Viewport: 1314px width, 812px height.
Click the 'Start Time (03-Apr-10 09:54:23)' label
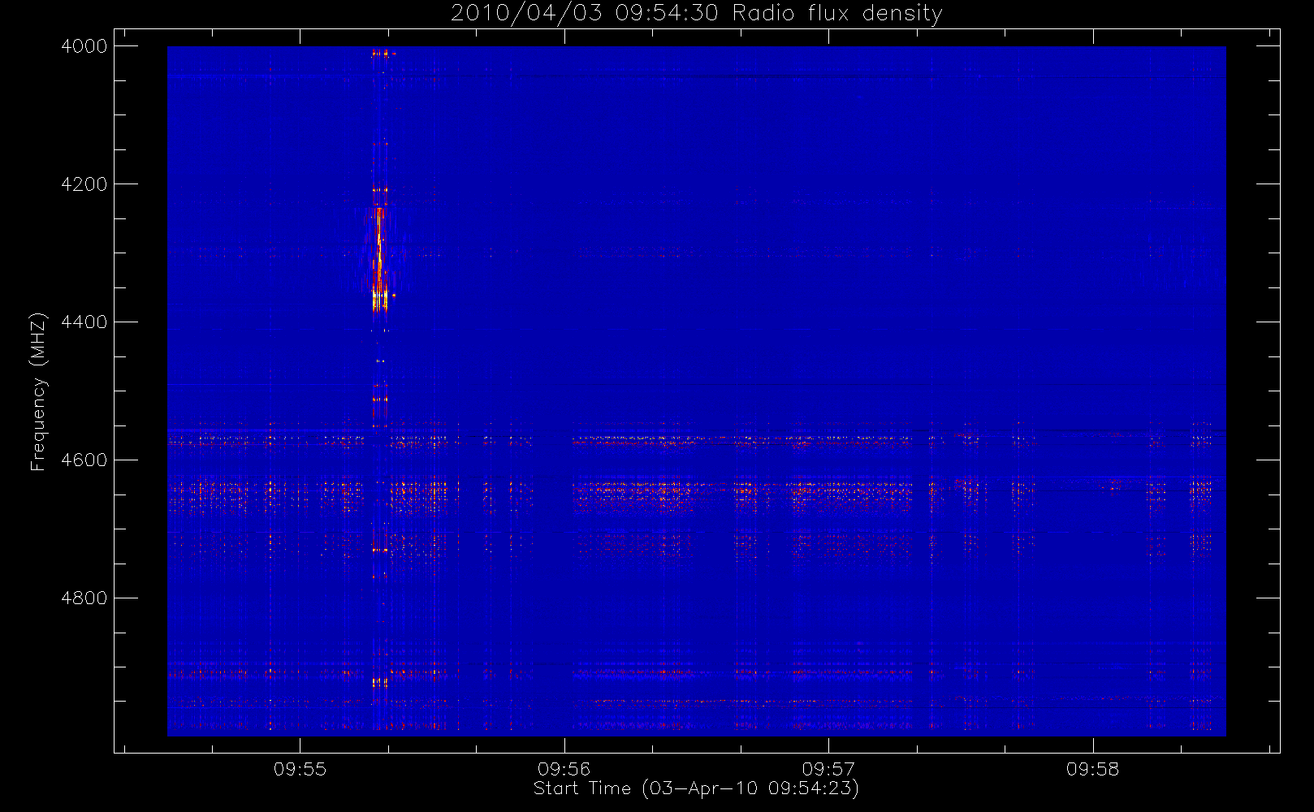[x=696, y=788]
